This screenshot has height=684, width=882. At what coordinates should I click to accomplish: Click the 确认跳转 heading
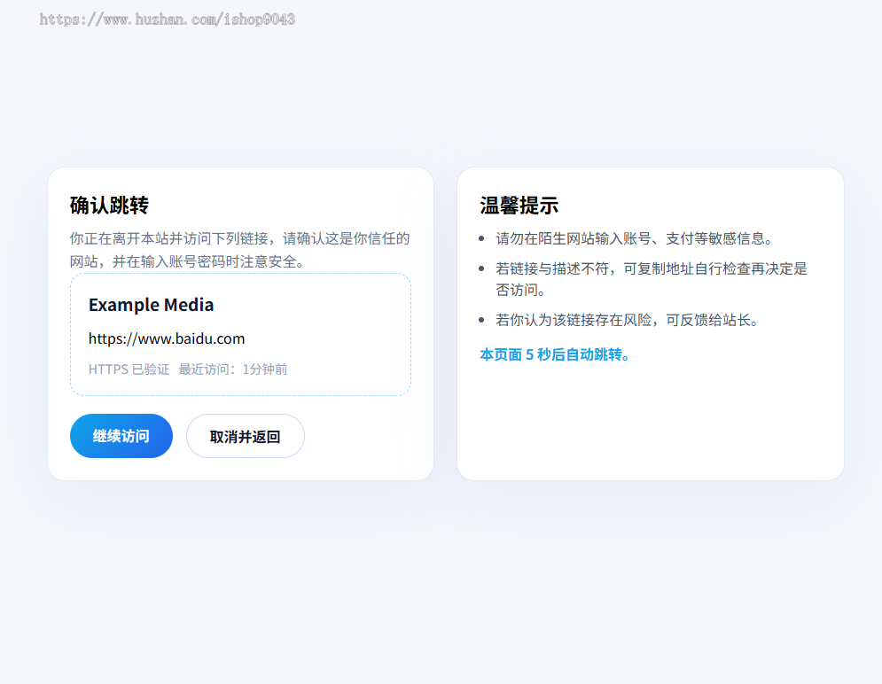pyautogui.click(x=109, y=206)
